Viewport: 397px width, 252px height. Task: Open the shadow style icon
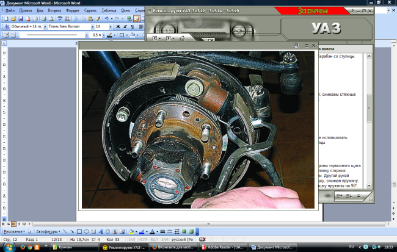tap(184, 231)
